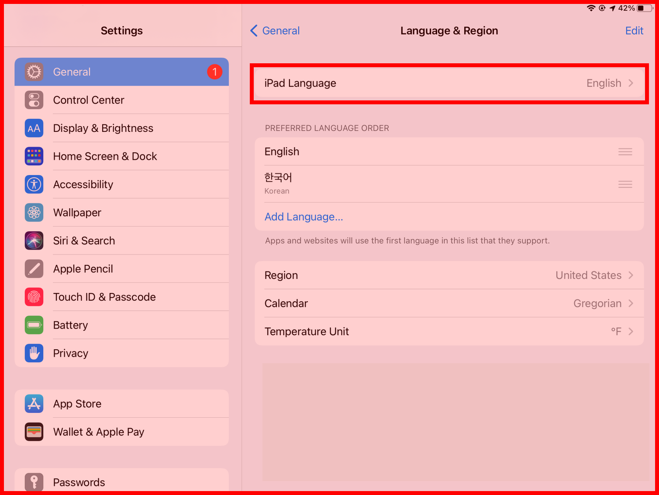Viewport: 659px width, 495px height.
Task: Select Display & Brightness in the sidebar
Action: [122, 128]
